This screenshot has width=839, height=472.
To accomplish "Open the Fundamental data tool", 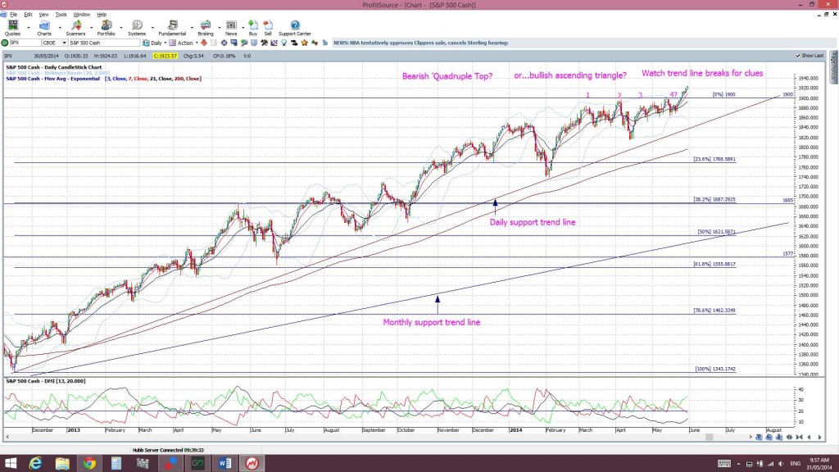I will click(172, 28).
